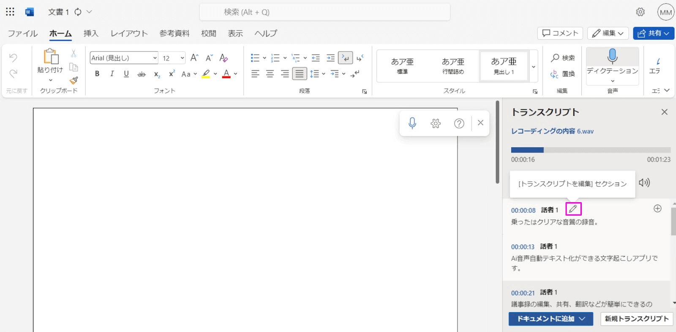Open highlight color dropdown arrow
This screenshot has height=332, width=676.
[215, 74]
